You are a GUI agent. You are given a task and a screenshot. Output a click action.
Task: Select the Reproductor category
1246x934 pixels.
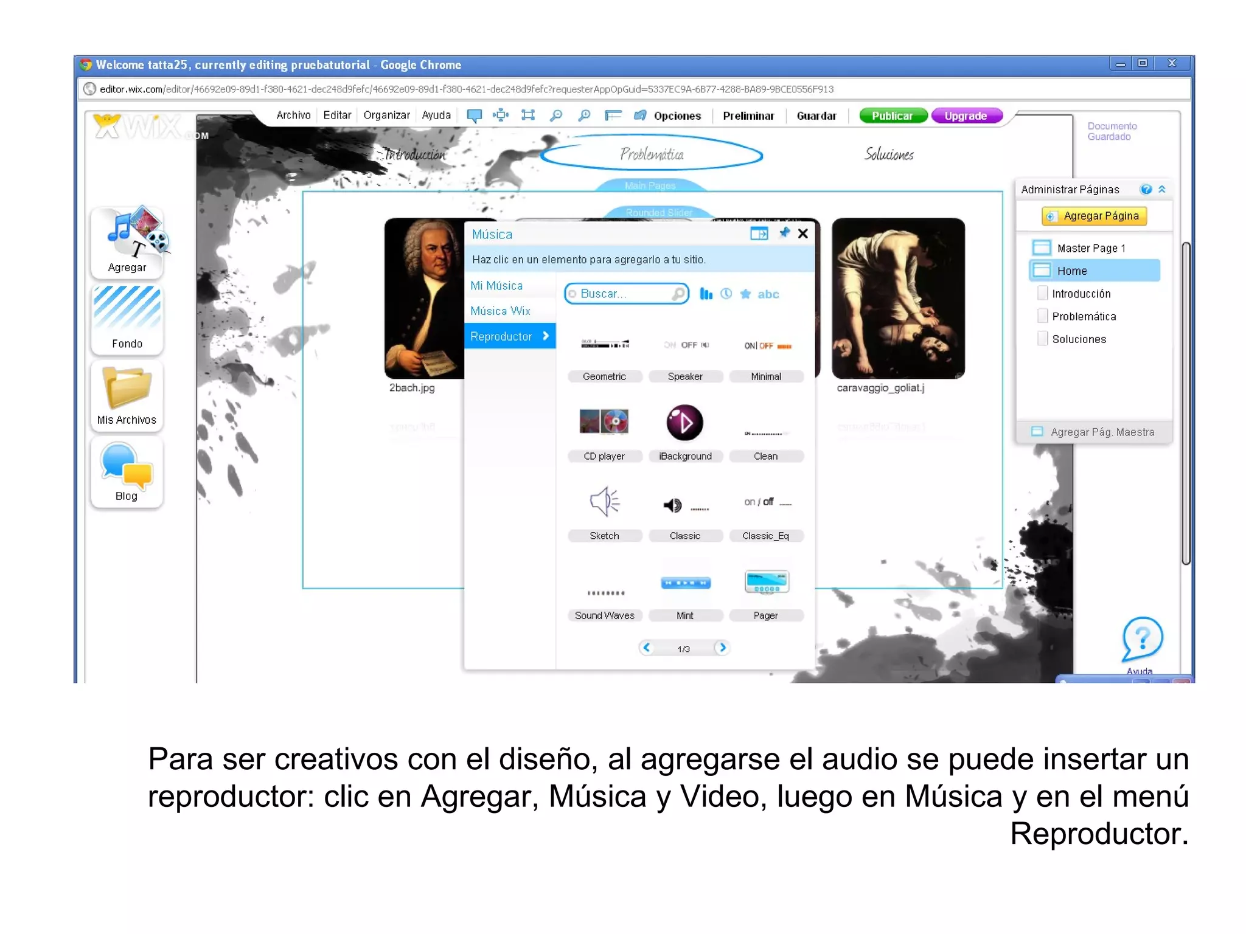510,336
